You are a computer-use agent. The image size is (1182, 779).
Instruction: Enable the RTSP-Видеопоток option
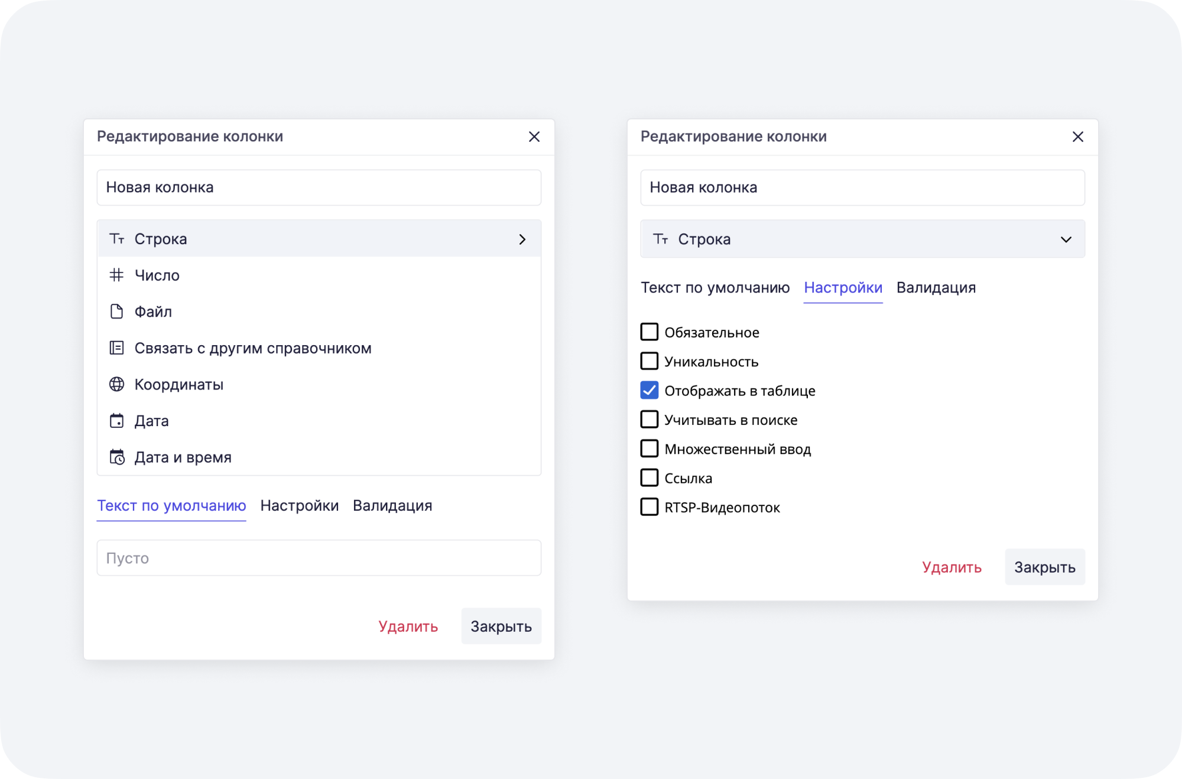coord(649,507)
